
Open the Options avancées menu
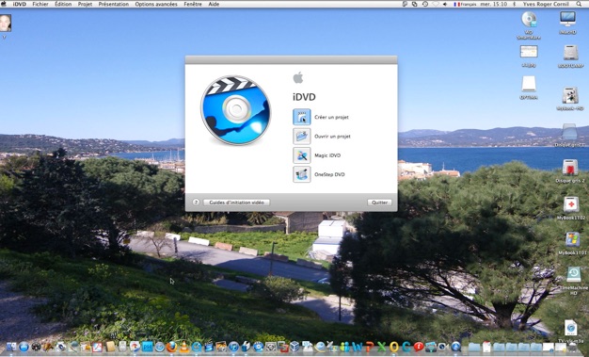(x=156, y=4)
